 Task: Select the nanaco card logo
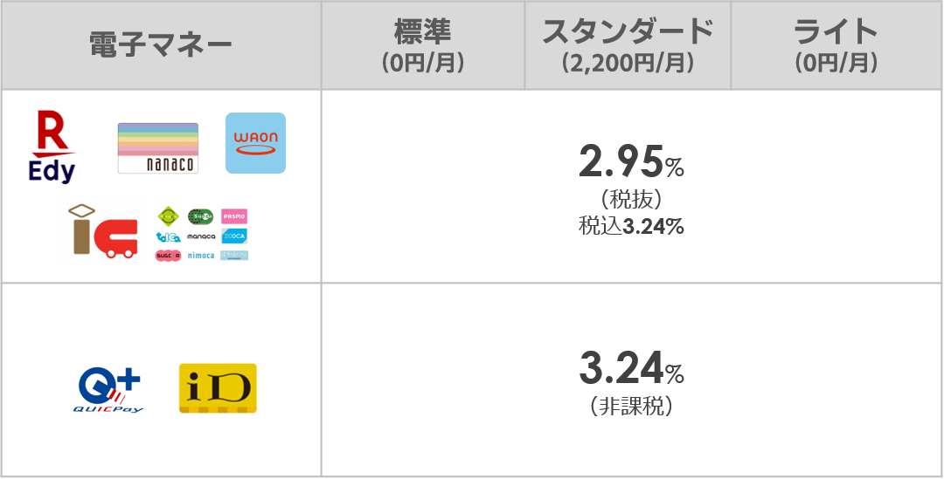(157, 147)
